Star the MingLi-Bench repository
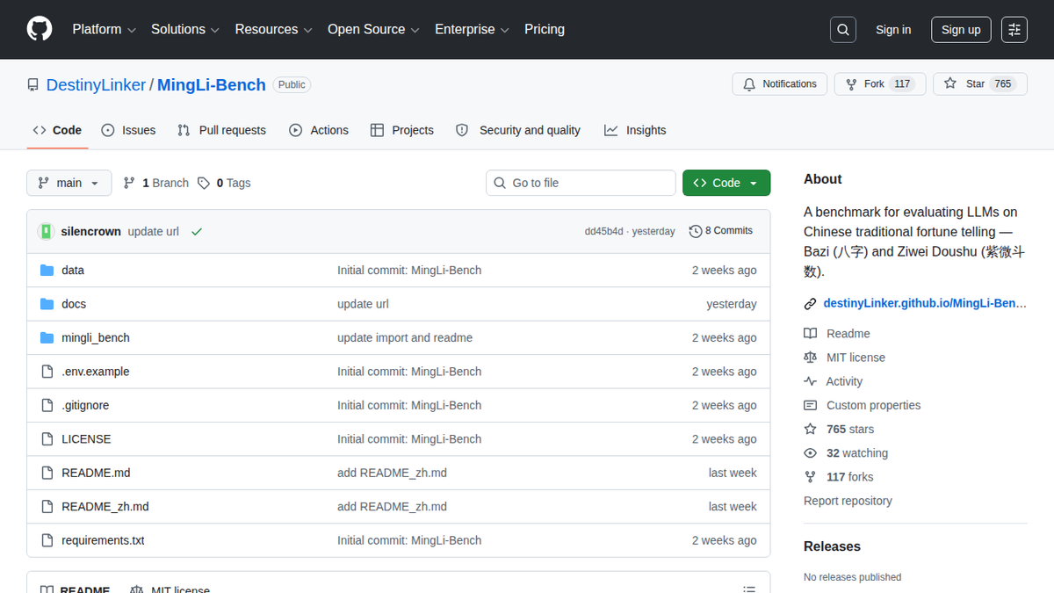1054x593 pixels. click(x=979, y=84)
